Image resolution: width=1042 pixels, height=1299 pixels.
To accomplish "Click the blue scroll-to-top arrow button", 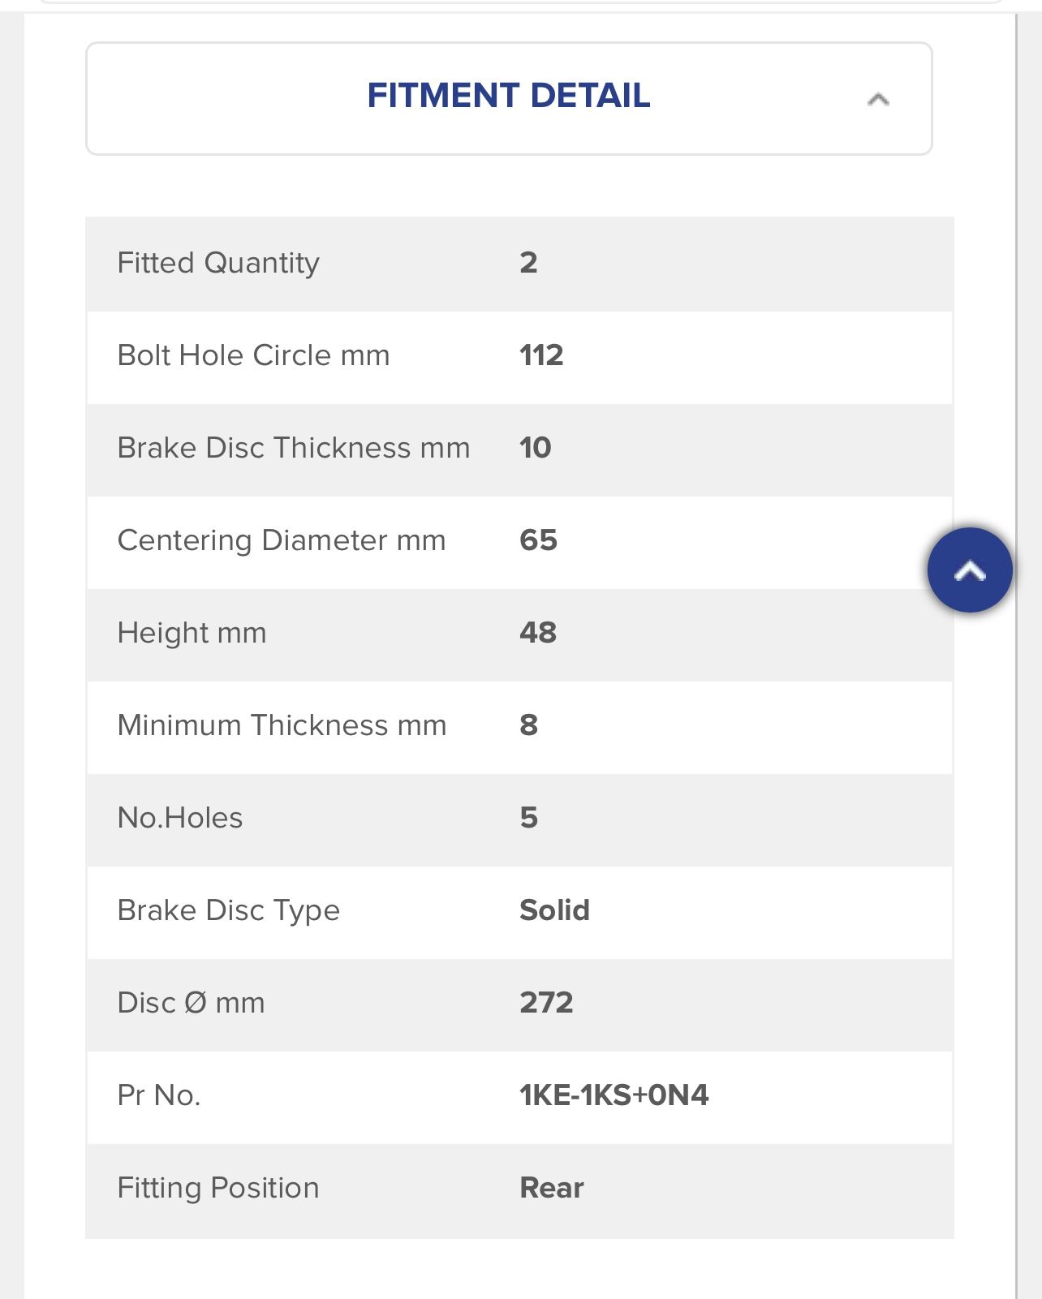I will pos(970,570).
